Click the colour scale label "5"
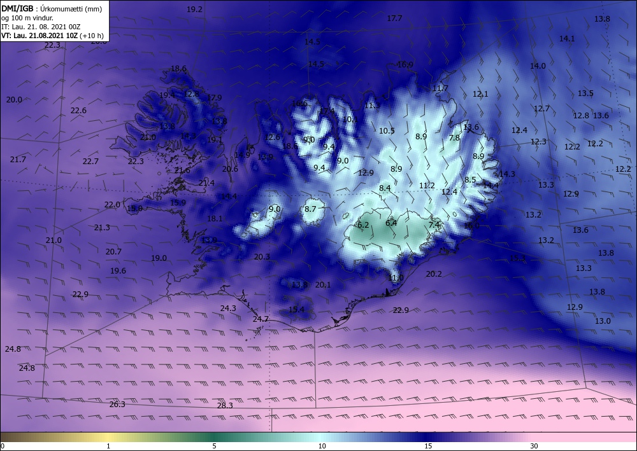The image size is (637, 451). [x=214, y=446]
